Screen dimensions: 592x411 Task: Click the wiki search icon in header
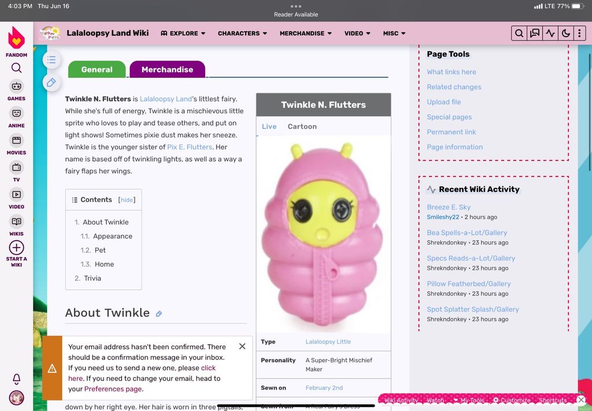point(519,33)
